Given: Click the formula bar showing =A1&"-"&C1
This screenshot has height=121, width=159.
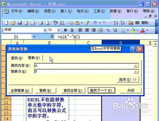Looking at the screenshot, I should (x=106, y=37).
